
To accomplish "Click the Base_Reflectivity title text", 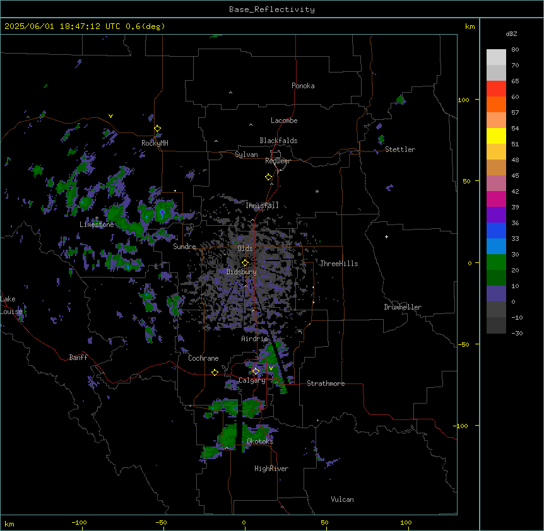I will pyautogui.click(x=271, y=9).
